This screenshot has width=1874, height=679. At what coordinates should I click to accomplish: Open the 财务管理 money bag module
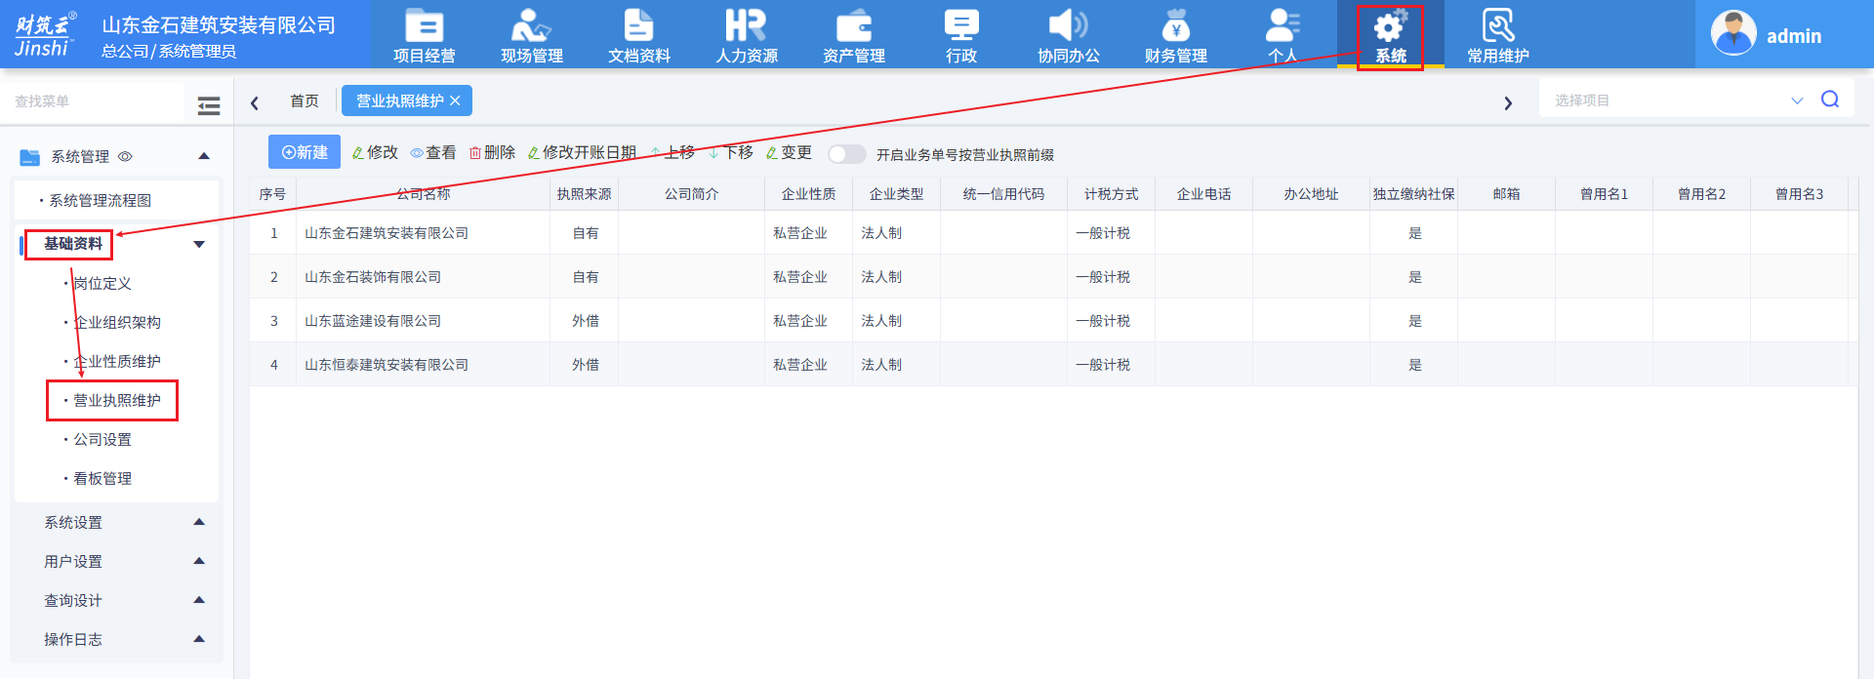1175,36
